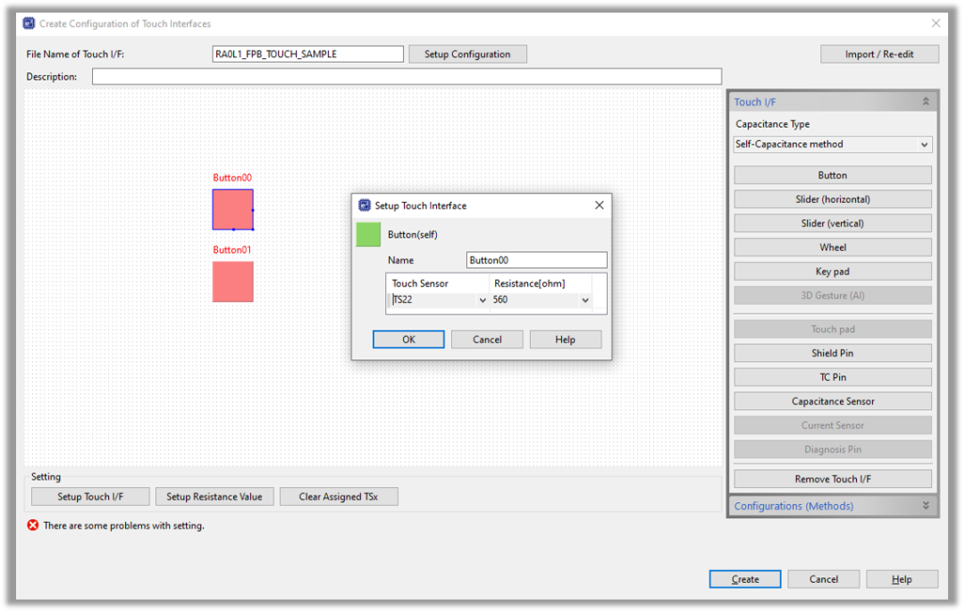The height and width of the screenshot is (613, 965).
Task: Add a TC Pin
Action: tap(833, 377)
